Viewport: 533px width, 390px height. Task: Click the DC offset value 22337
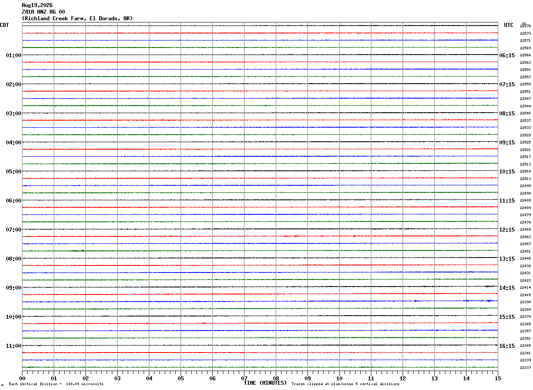point(525,368)
